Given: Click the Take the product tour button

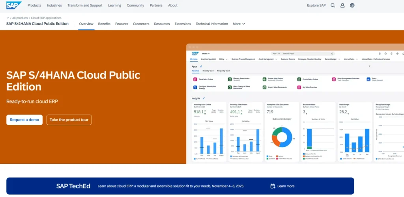Looking at the screenshot, I should click(x=69, y=120).
